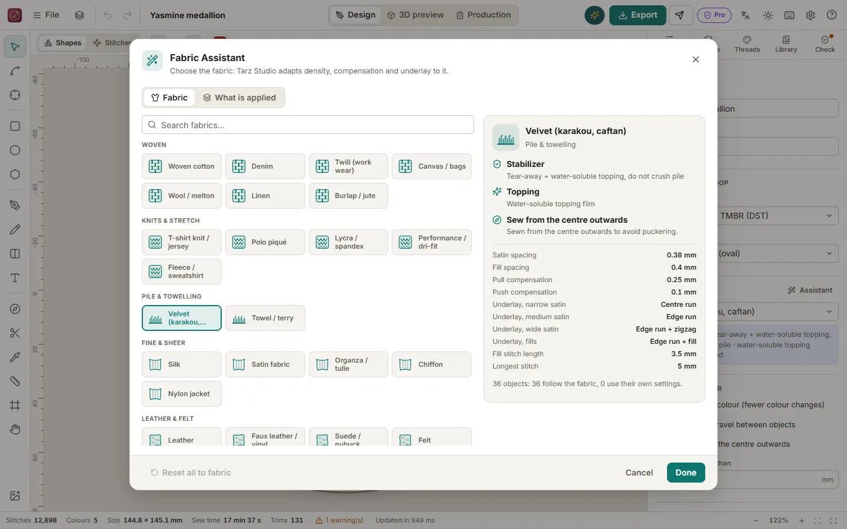Open the Library panel

click(x=786, y=44)
